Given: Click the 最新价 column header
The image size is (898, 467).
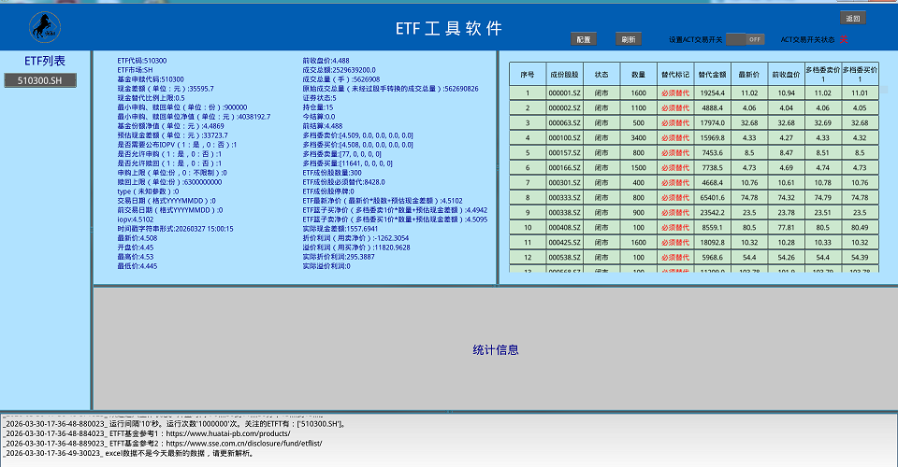Looking at the screenshot, I should click(x=749, y=75).
